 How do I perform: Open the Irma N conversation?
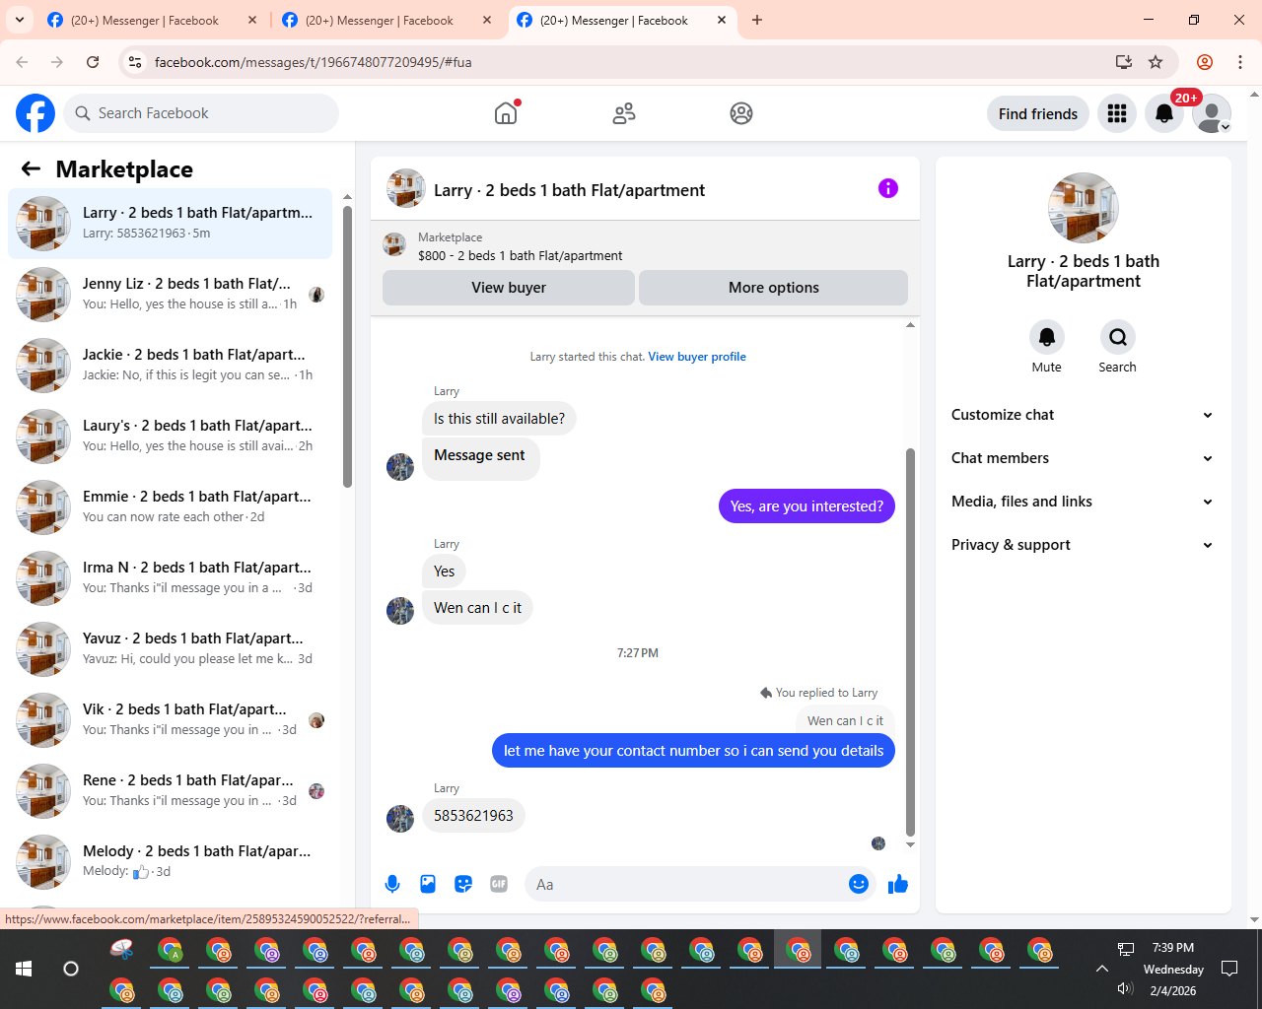(x=170, y=578)
